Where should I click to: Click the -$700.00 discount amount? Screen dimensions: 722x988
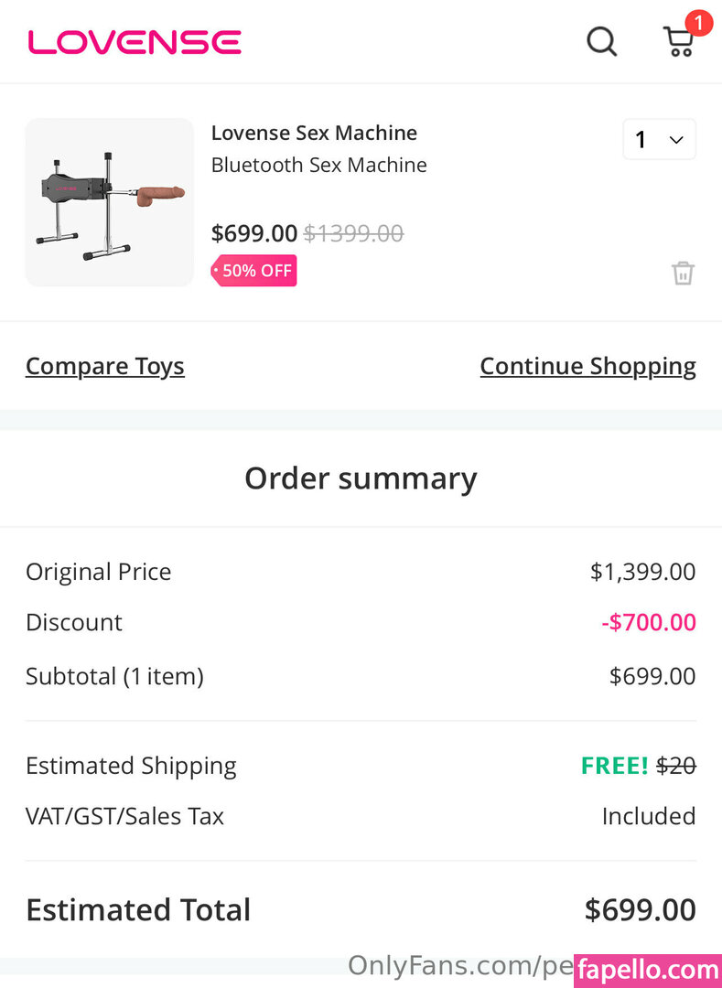(x=649, y=622)
